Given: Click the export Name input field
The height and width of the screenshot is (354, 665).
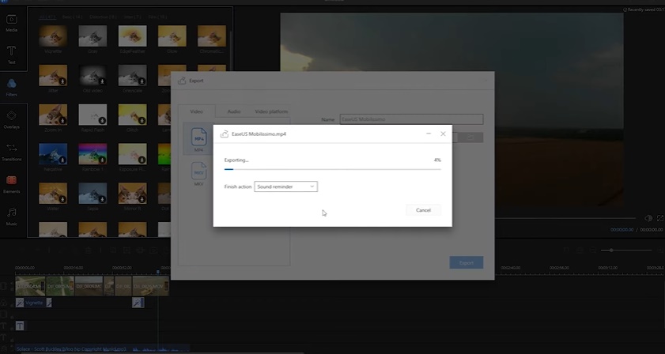Looking at the screenshot, I should pos(410,119).
